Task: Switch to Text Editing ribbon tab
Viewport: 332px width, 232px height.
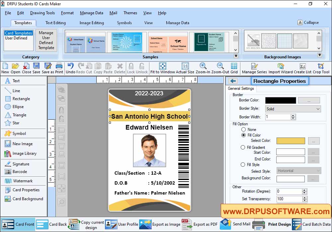Action: [55, 23]
